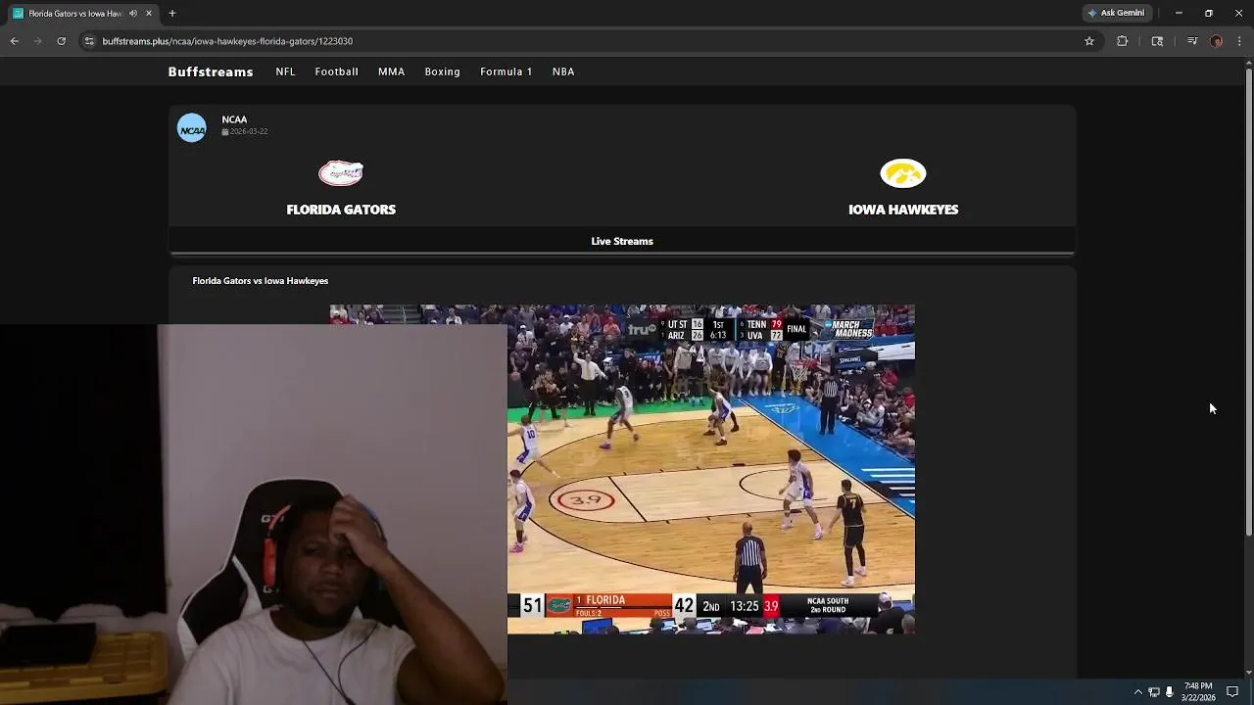Restore down the Chrome window
Screen dimensions: 1254x705
[1209, 13]
